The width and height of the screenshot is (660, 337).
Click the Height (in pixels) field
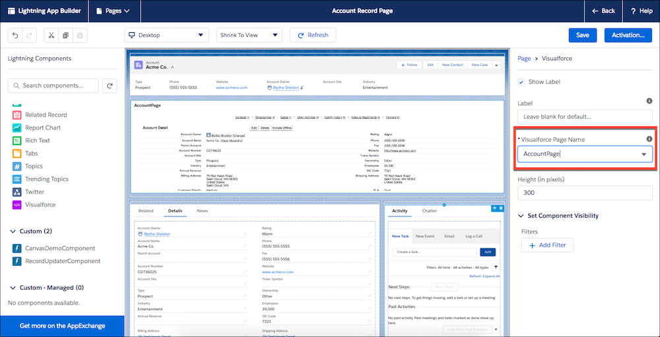pyautogui.click(x=585, y=193)
